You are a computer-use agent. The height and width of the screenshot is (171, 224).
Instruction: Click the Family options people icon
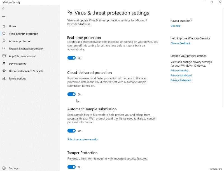coord(4,79)
